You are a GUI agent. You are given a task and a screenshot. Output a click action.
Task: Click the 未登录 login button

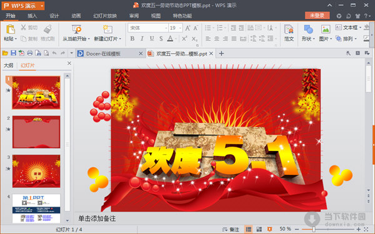(x=317, y=16)
